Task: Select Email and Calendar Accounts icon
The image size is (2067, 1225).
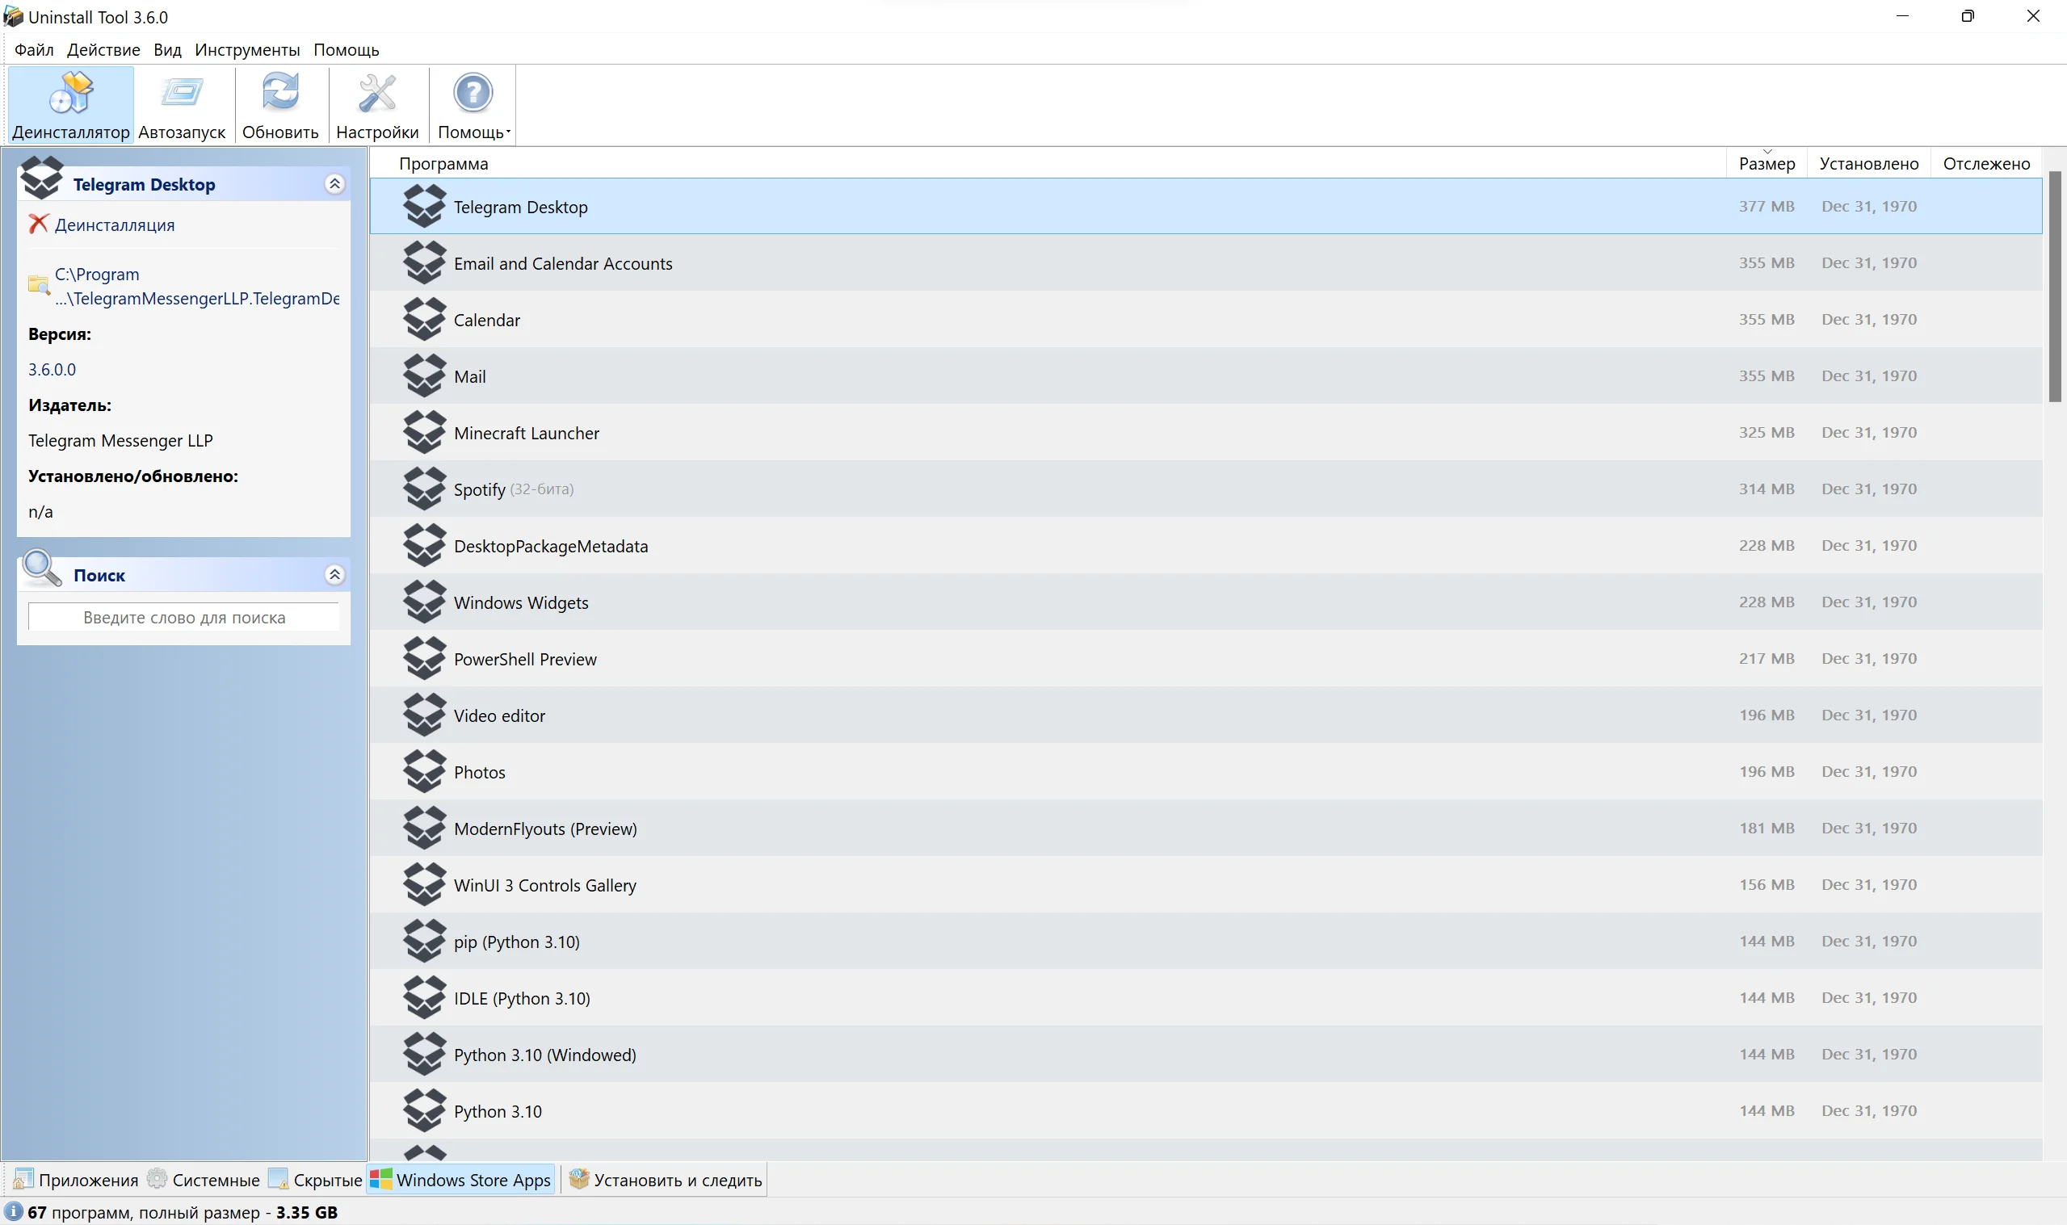Action: coord(424,262)
